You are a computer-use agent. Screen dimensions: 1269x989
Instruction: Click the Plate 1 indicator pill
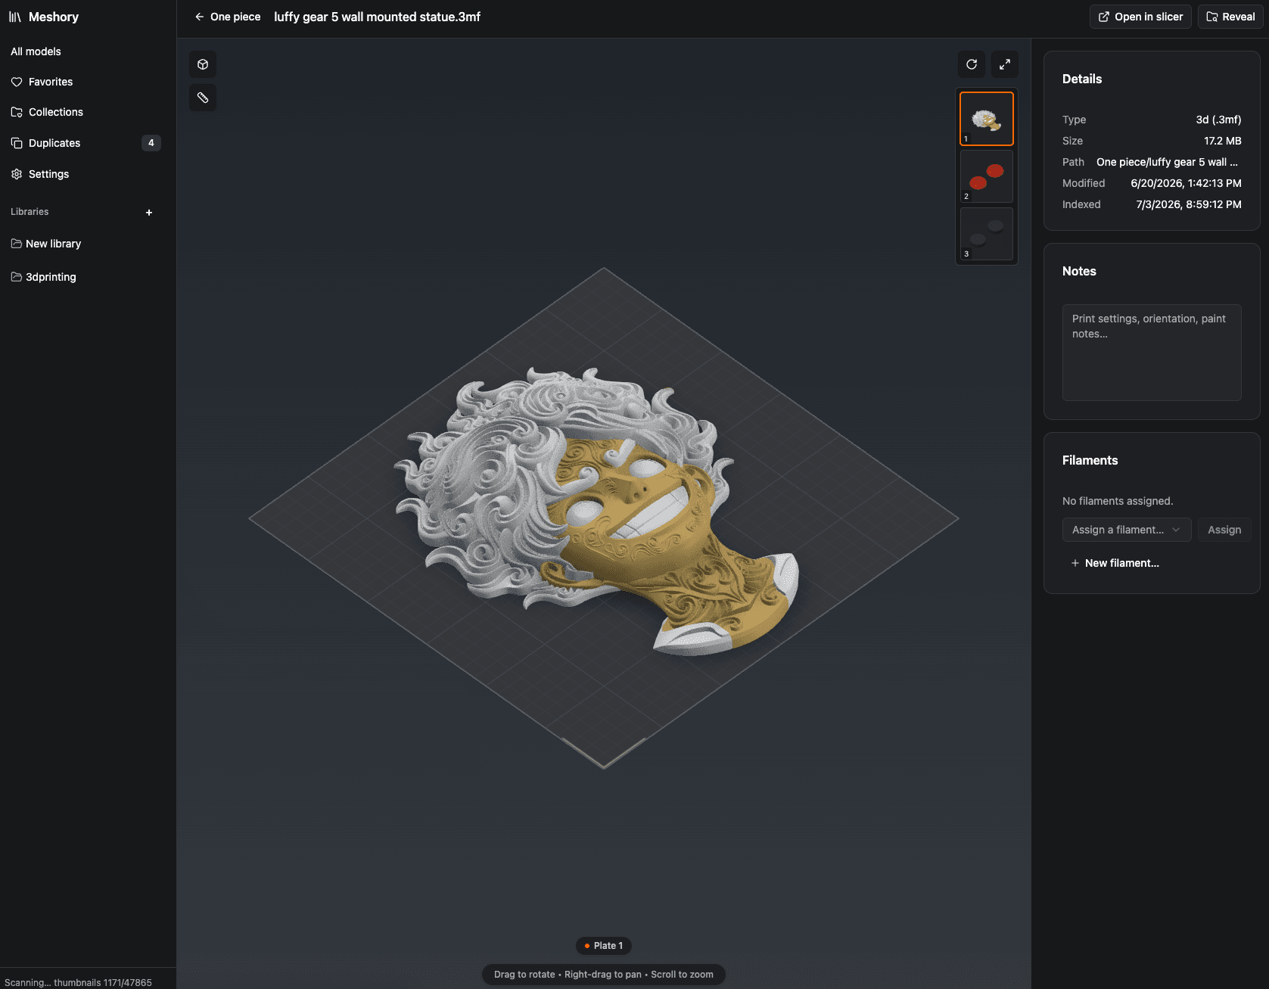coord(604,946)
